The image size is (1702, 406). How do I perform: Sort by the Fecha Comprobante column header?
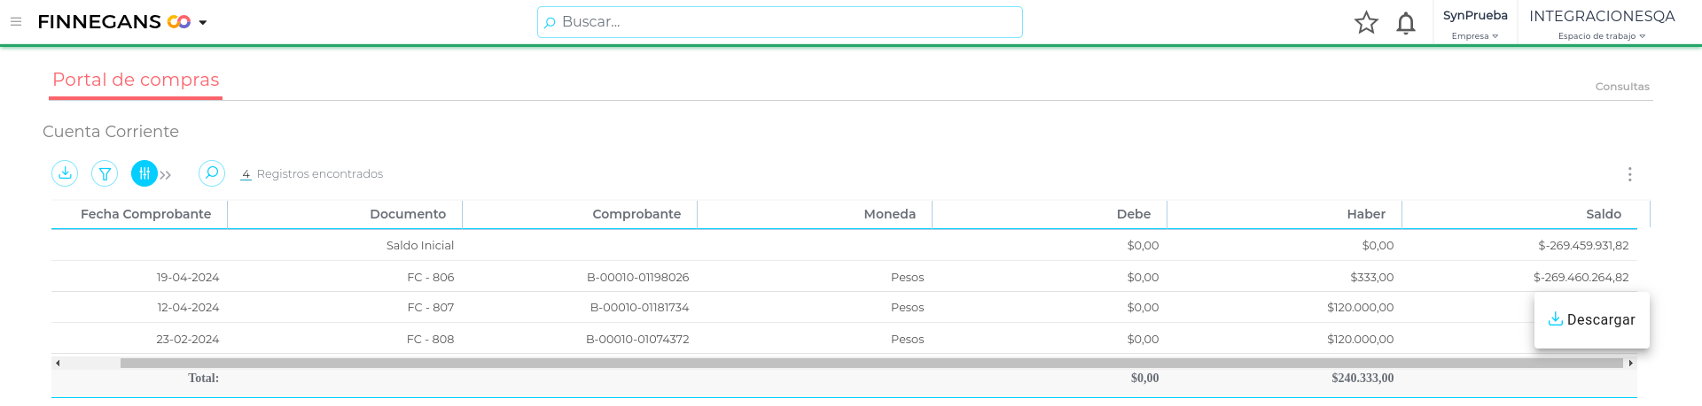click(145, 214)
